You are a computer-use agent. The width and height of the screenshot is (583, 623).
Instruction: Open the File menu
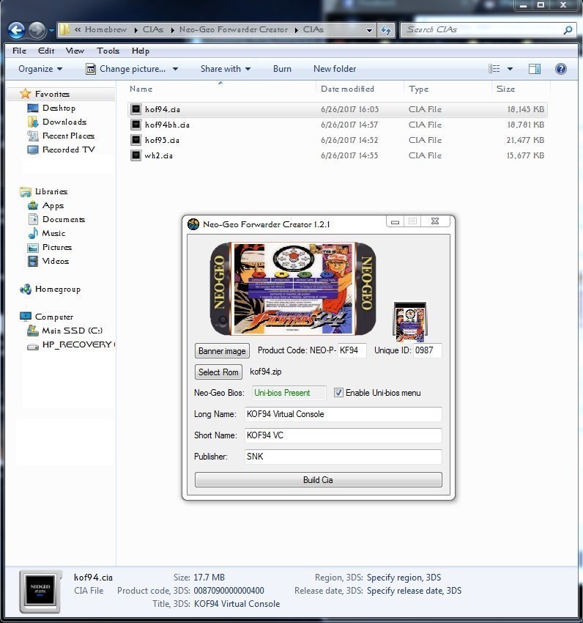(x=20, y=51)
